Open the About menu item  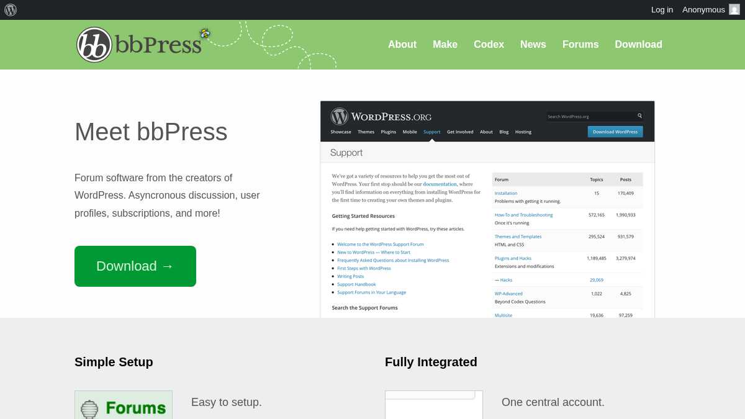coord(402,45)
